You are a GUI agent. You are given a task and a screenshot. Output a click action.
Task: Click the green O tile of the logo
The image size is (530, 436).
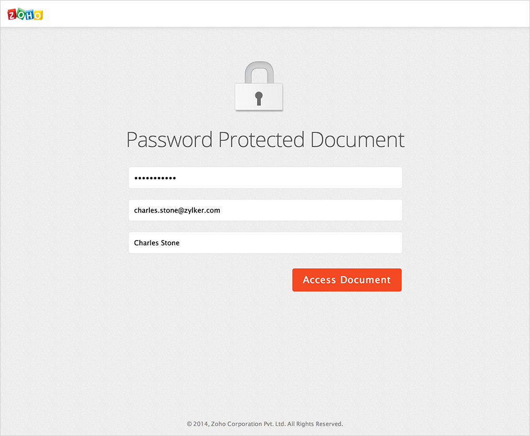coord(21,14)
